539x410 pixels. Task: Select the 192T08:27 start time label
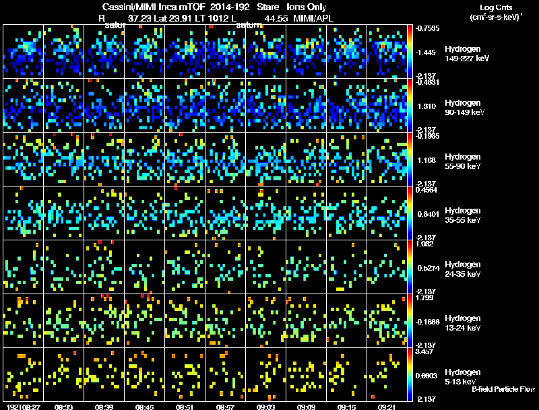[24, 407]
